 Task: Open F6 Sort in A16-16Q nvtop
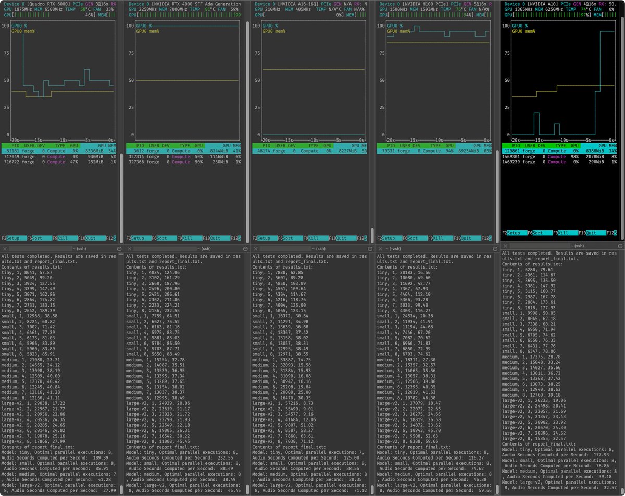[x=290, y=238]
